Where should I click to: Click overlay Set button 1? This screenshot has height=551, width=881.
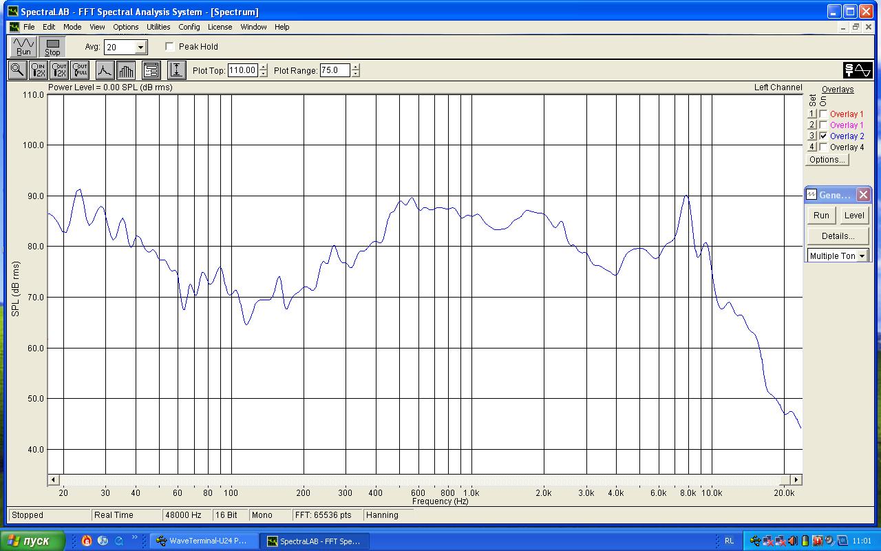pos(812,114)
